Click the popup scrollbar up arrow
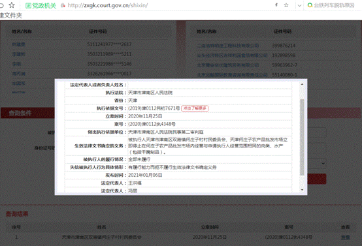Image resolution: width=362 pixels, height=246 pixels. (x=302, y=84)
